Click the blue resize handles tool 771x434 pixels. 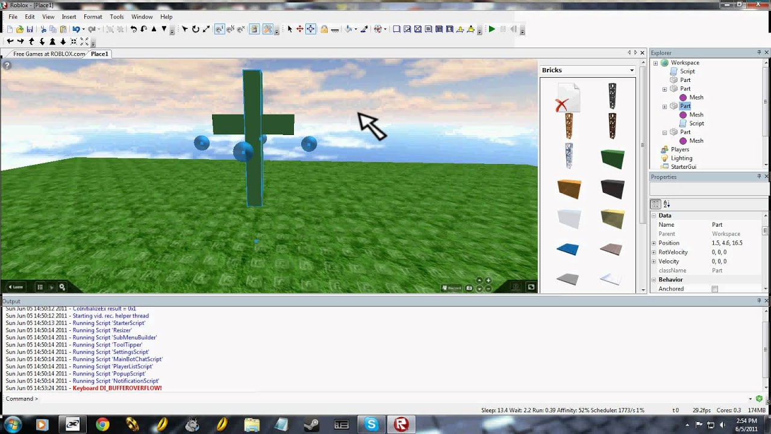point(311,29)
